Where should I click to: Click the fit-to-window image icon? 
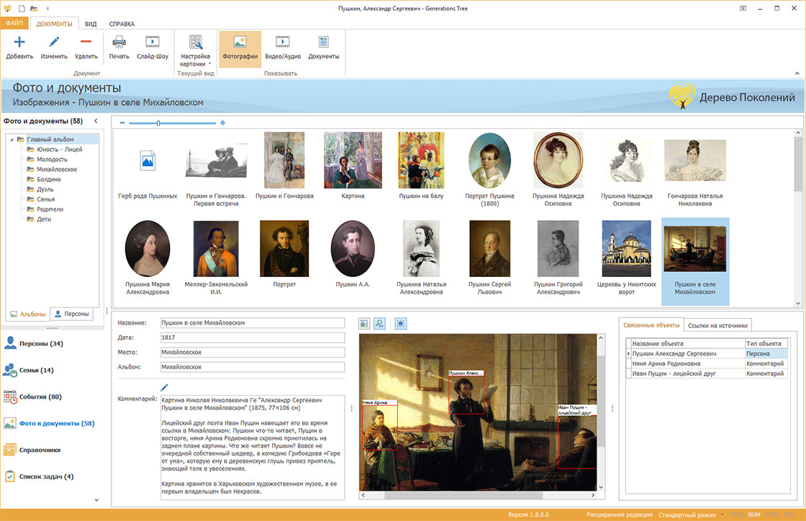[x=400, y=324]
